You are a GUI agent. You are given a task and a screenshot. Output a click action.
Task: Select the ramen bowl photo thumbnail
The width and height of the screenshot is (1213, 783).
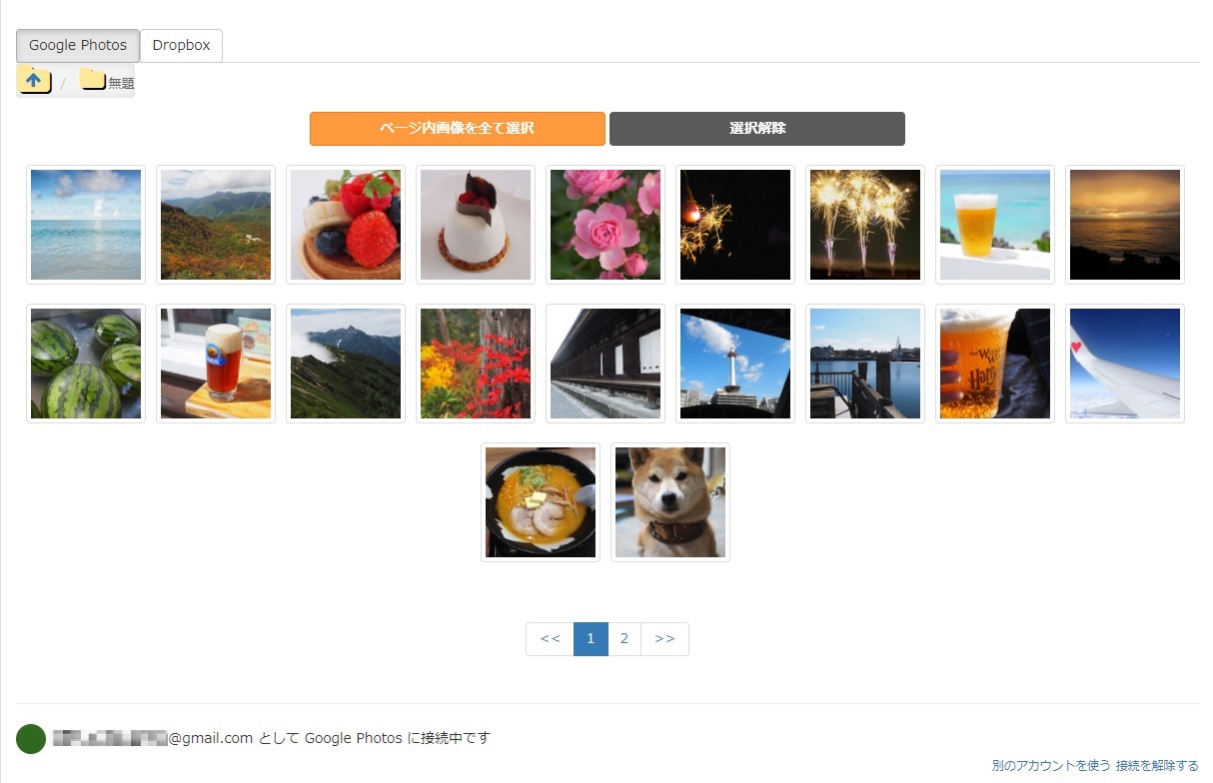point(541,502)
